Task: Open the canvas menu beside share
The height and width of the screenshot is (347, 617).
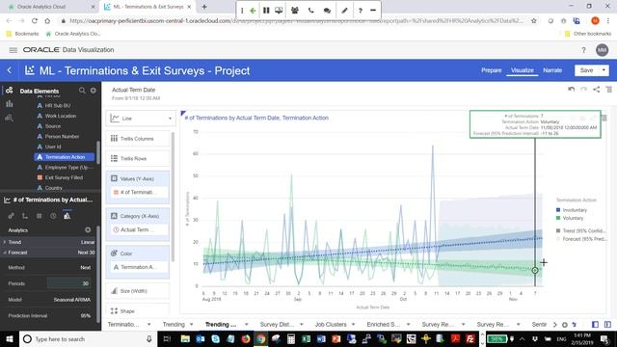Action: (x=608, y=90)
